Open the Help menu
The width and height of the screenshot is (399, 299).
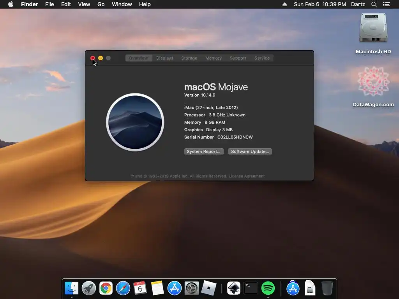point(145,4)
